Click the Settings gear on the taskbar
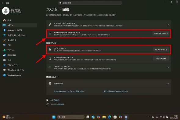This screenshot has width=180, height=120. pos(126,117)
